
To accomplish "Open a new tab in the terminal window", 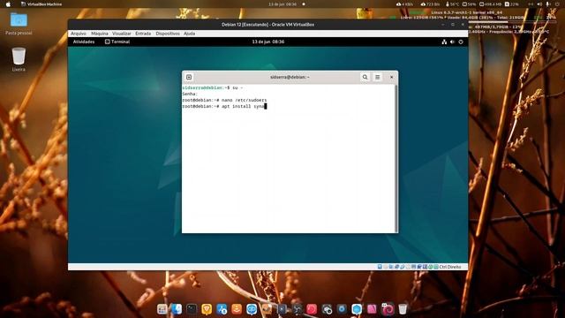I will tap(189, 77).
